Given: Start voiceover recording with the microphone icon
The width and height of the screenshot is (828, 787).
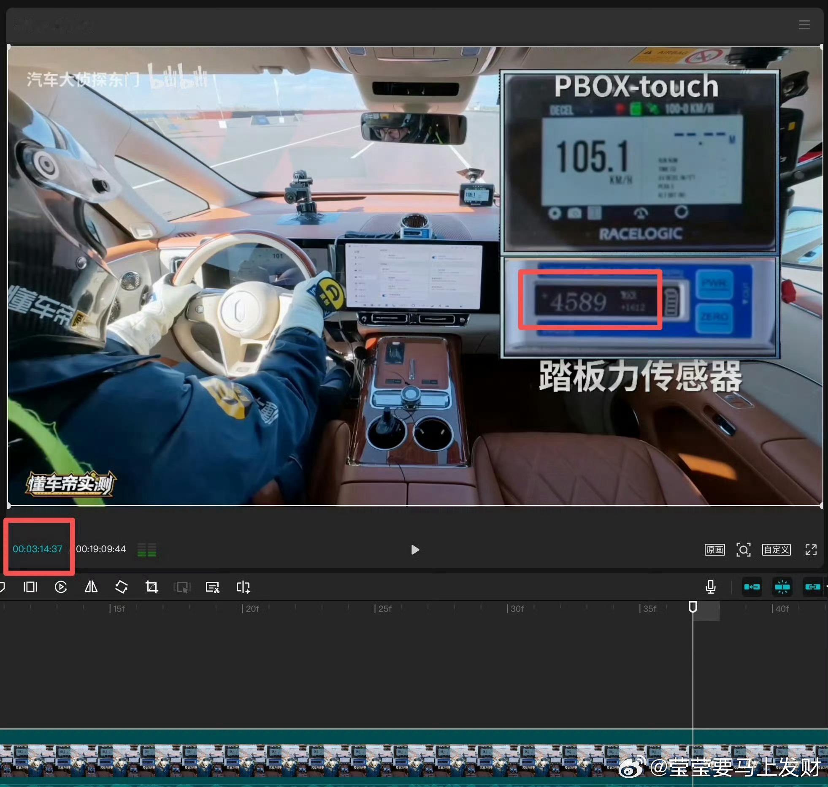Looking at the screenshot, I should (711, 587).
